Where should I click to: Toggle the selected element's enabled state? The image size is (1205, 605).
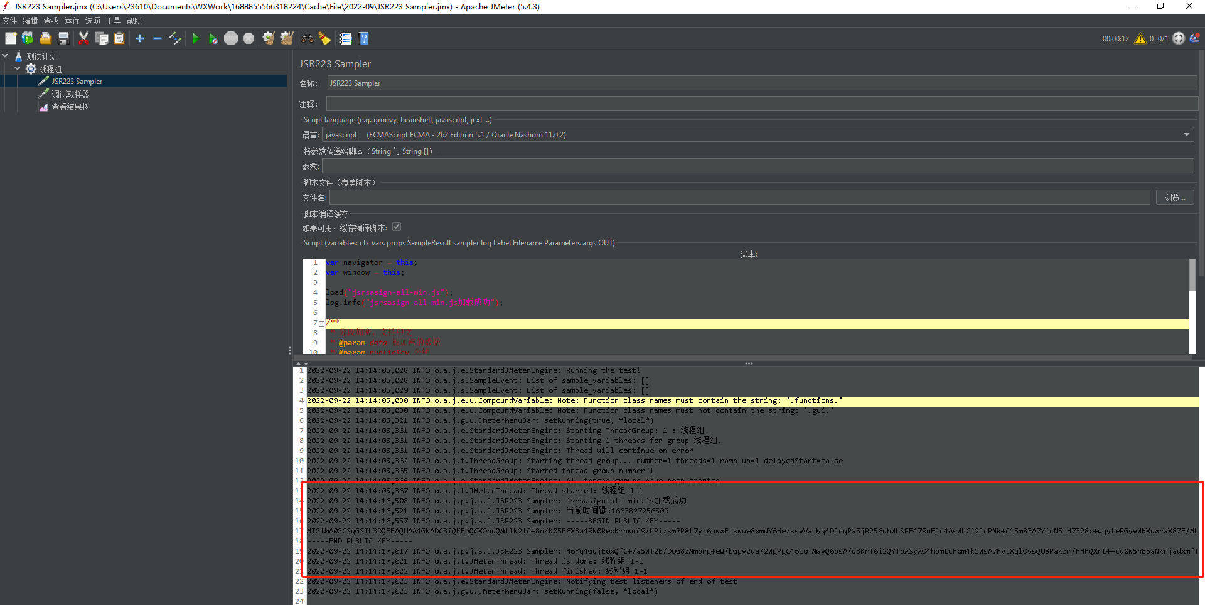click(x=175, y=38)
